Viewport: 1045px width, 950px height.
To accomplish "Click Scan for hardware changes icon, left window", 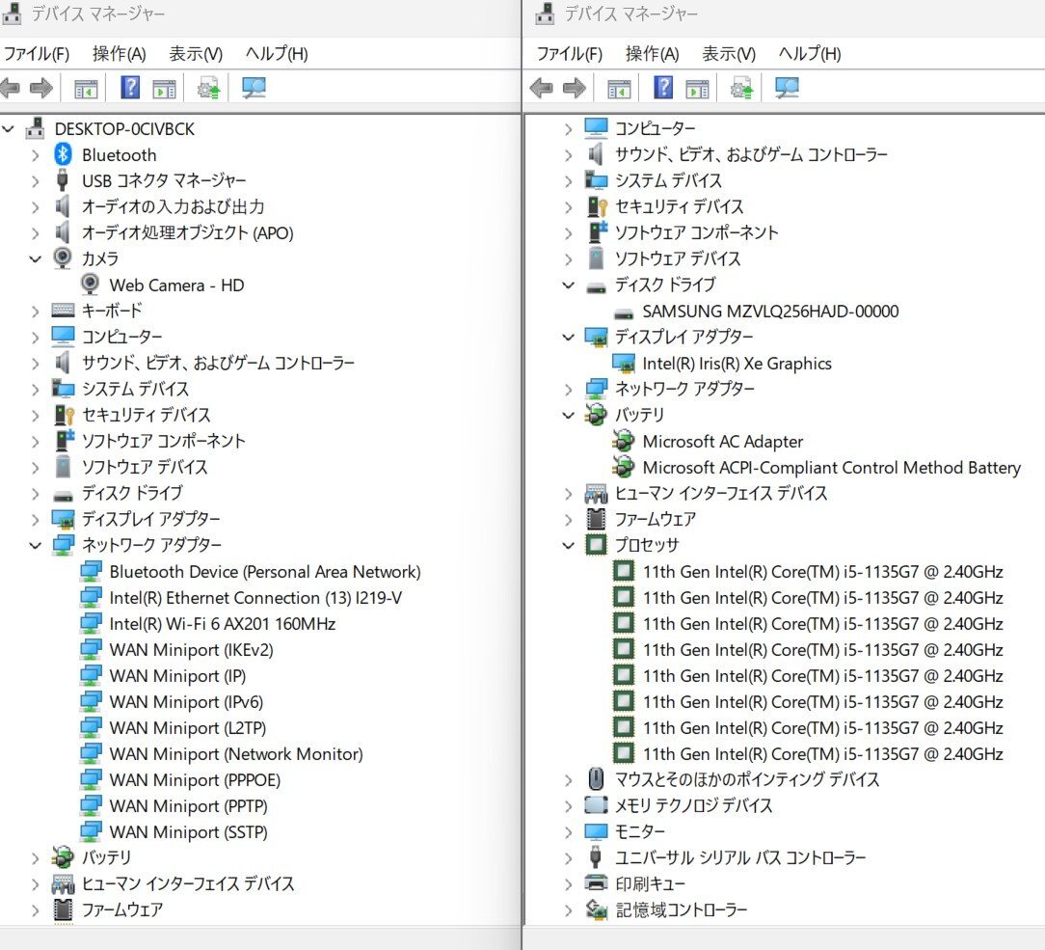I will (x=254, y=88).
